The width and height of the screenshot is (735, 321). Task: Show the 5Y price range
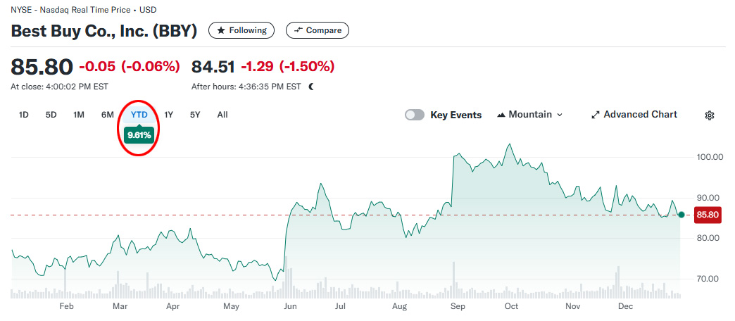tap(195, 114)
